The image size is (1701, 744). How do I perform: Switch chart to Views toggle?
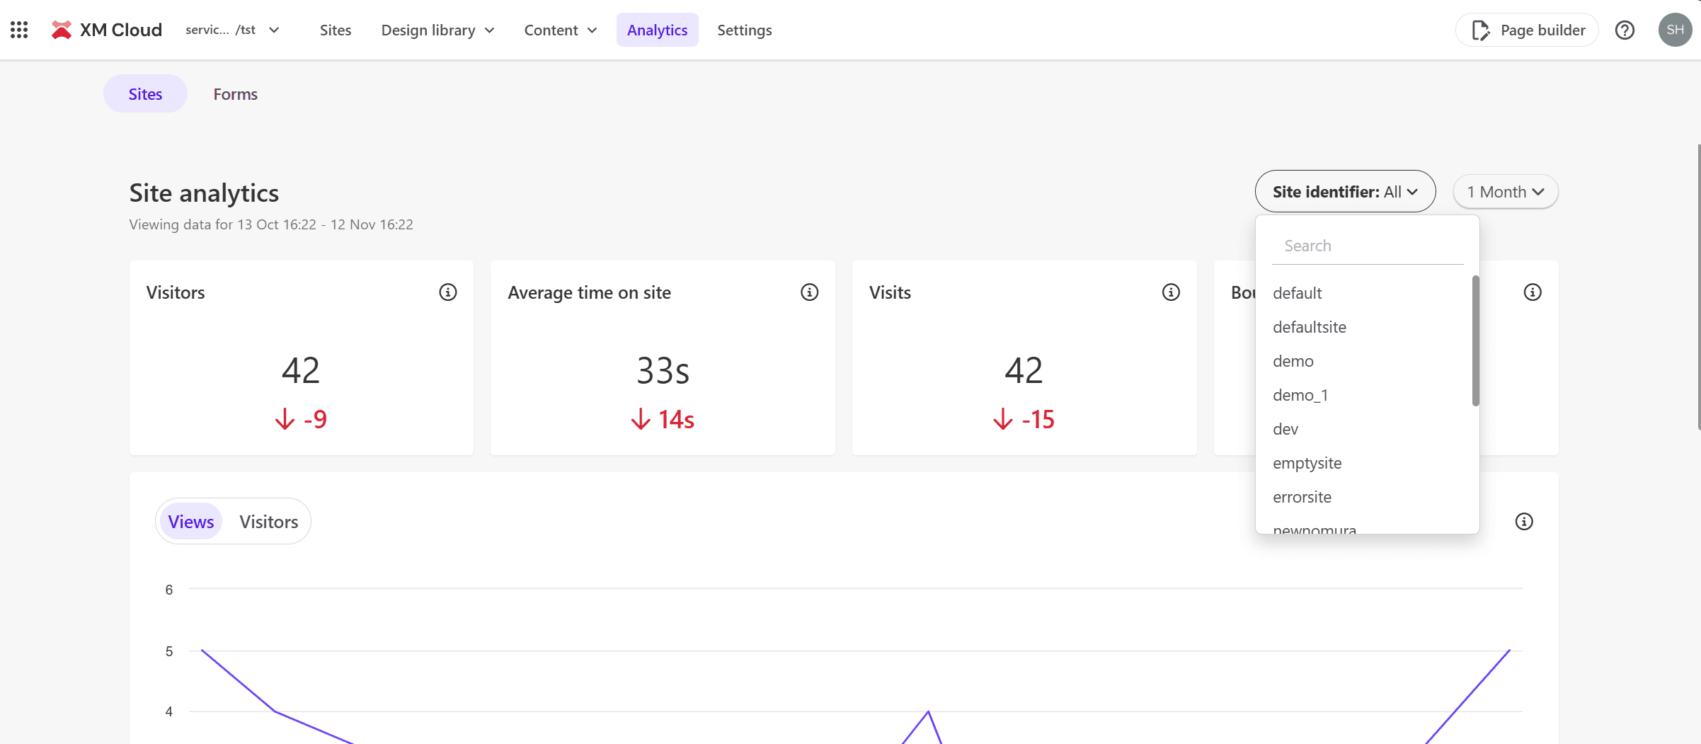(x=191, y=522)
